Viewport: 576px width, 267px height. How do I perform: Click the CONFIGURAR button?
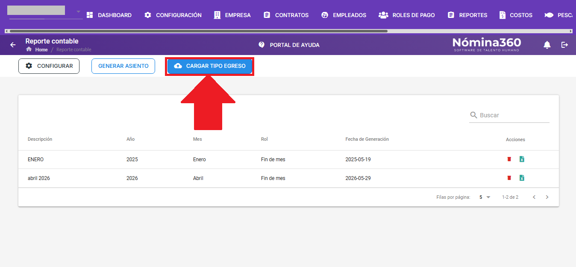pos(49,66)
